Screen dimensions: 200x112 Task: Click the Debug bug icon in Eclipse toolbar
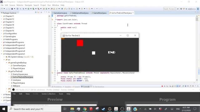click(x=23, y=9)
